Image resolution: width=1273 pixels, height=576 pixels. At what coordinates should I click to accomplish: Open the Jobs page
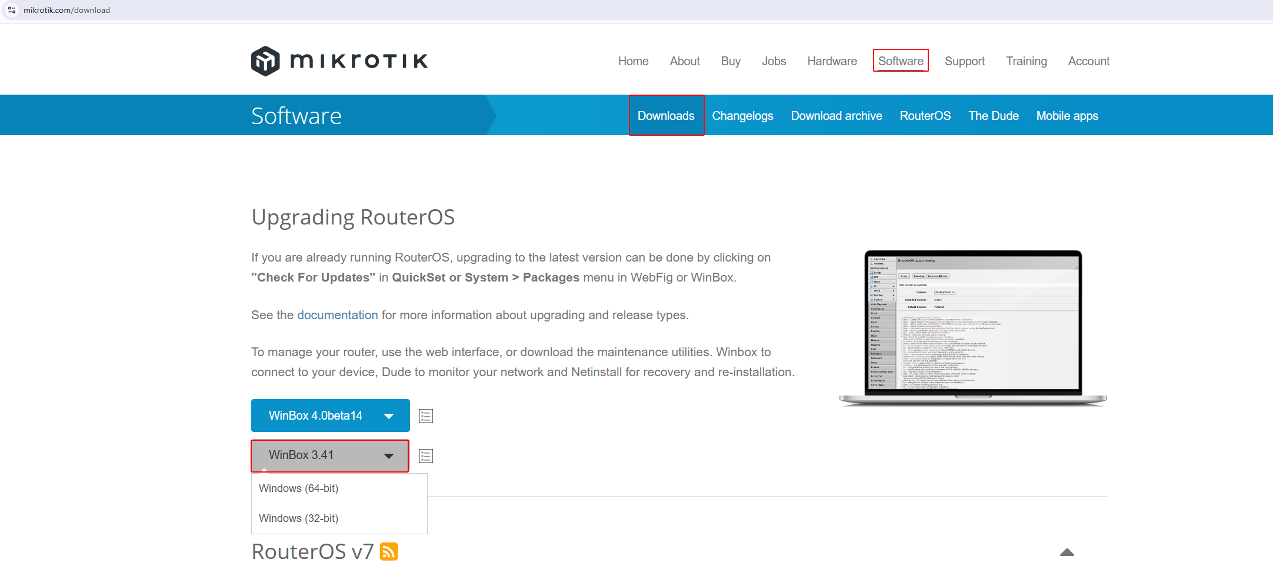[774, 61]
